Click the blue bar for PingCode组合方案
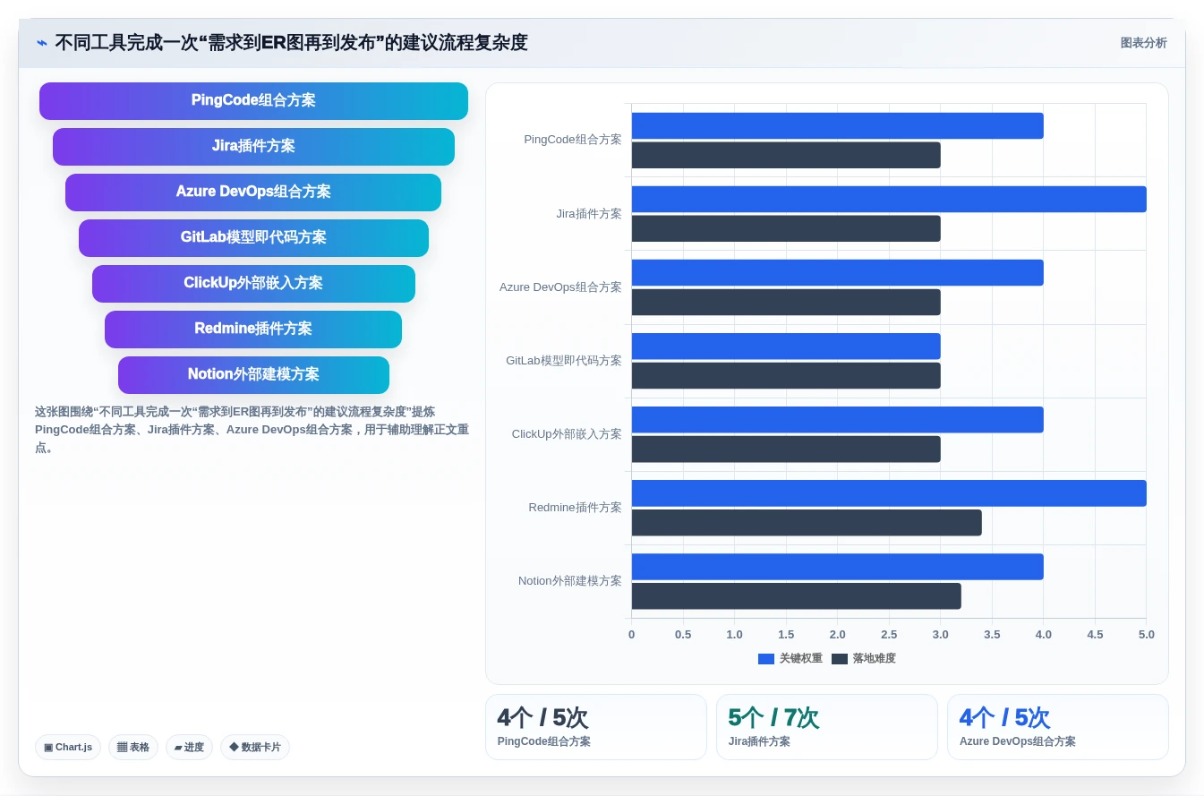The image size is (1204, 796). click(x=838, y=125)
